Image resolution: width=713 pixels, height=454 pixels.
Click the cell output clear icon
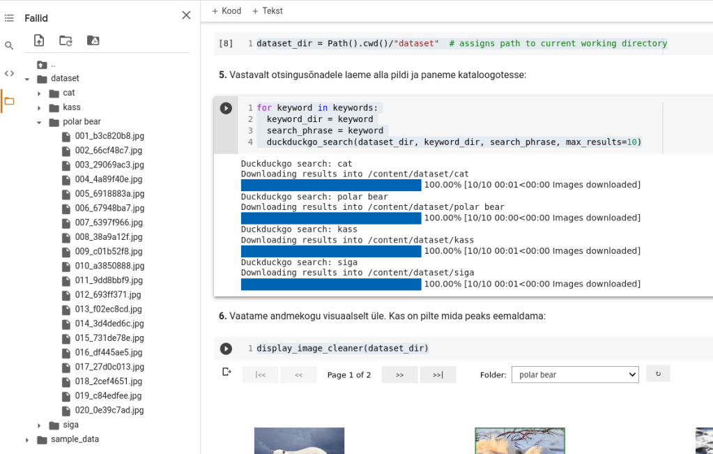tap(227, 372)
